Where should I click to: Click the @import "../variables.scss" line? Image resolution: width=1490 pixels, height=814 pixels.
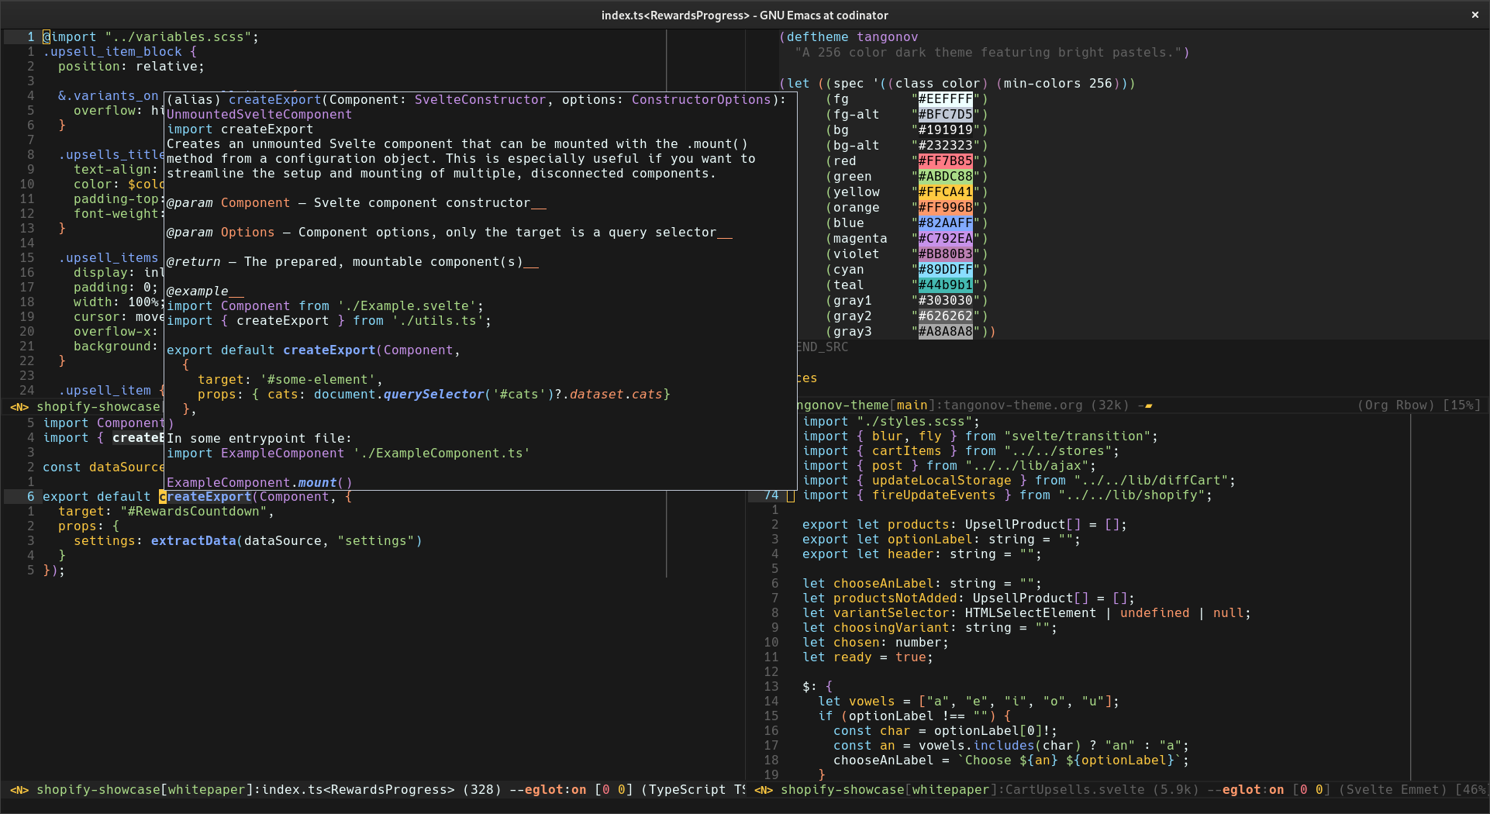(151, 37)
